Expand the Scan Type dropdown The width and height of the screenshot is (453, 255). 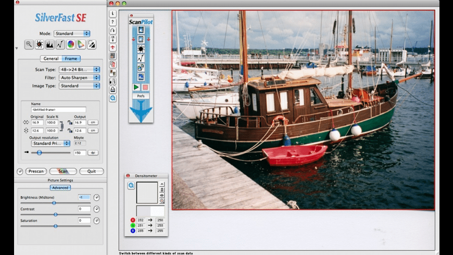point(79,69)
